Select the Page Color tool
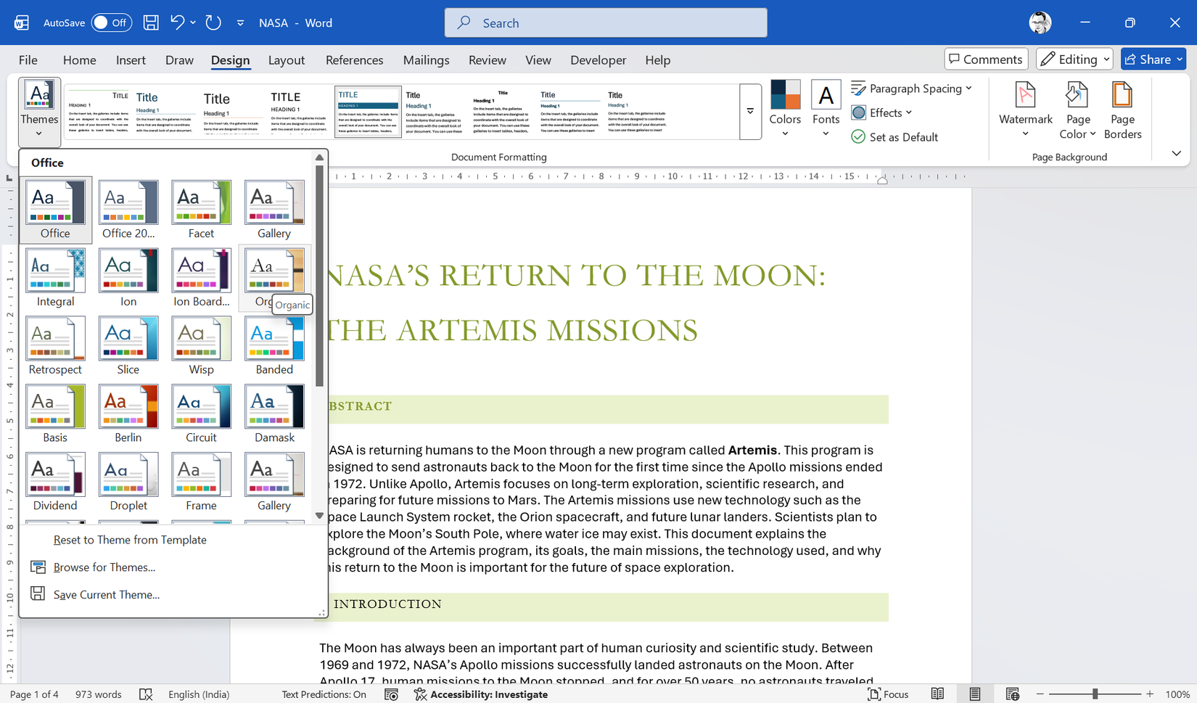The image size is (1197, 703). pos(1077,110)
